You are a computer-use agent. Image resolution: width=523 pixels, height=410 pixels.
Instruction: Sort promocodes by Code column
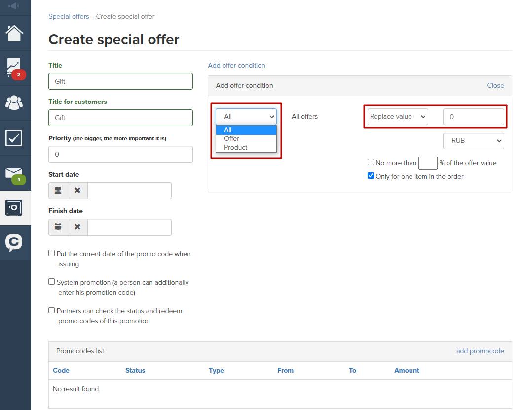pos(61,371)
